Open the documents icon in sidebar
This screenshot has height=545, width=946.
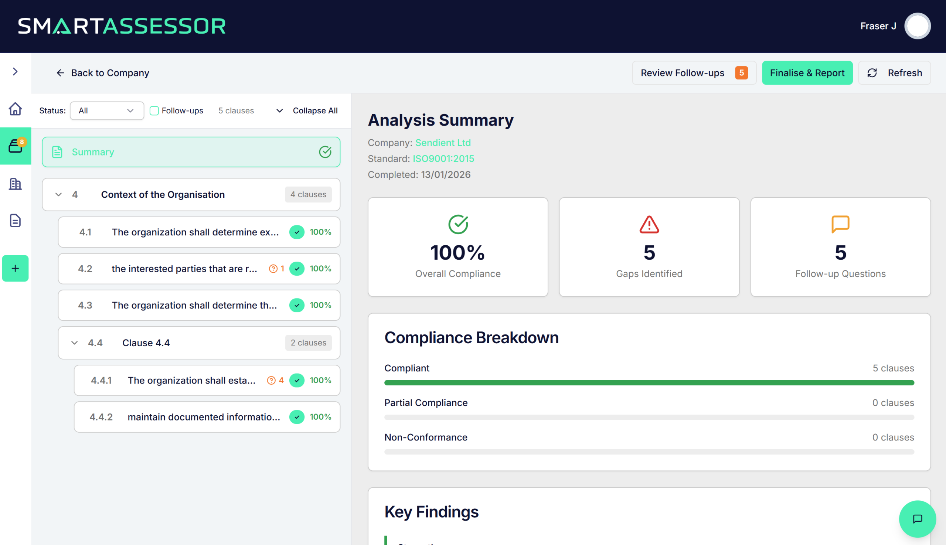point(15,221)
